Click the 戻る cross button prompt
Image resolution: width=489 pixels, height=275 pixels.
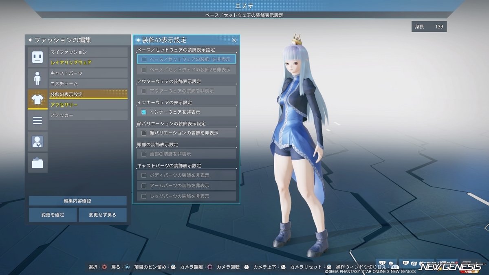pos(127,267)
